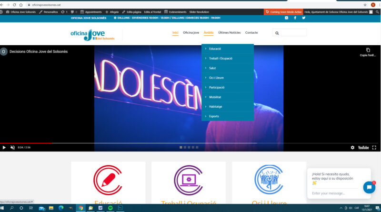381x212 pixels.
Task: Bookmark page with star icon
Action: (365, 5)
